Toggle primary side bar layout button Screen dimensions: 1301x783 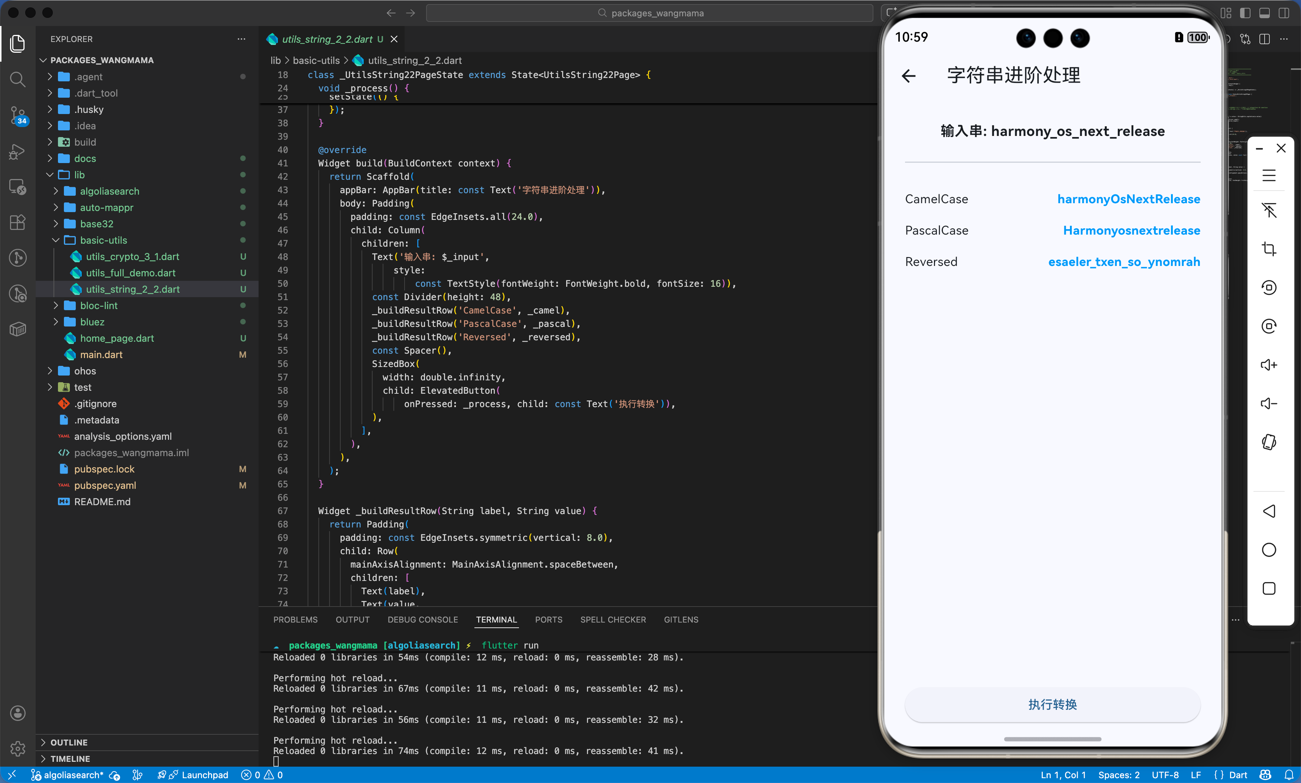(1245, 13)
